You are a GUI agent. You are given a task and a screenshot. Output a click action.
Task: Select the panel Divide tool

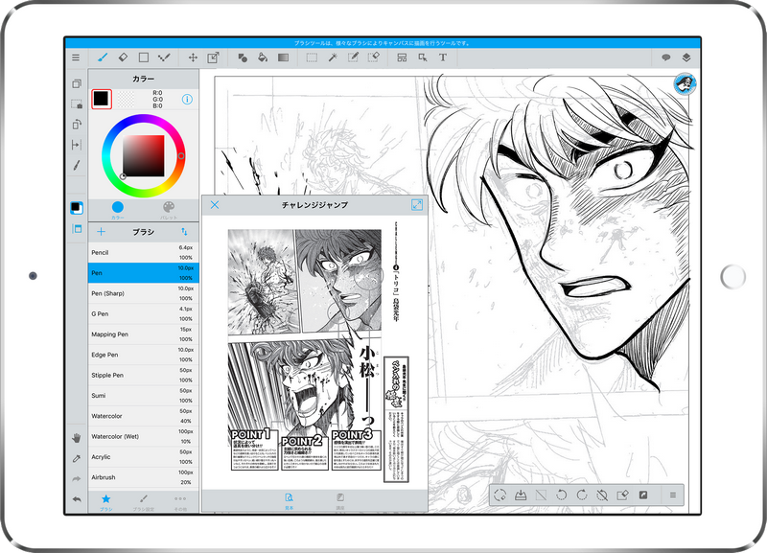pyautogui.click(x=402, y=58)
